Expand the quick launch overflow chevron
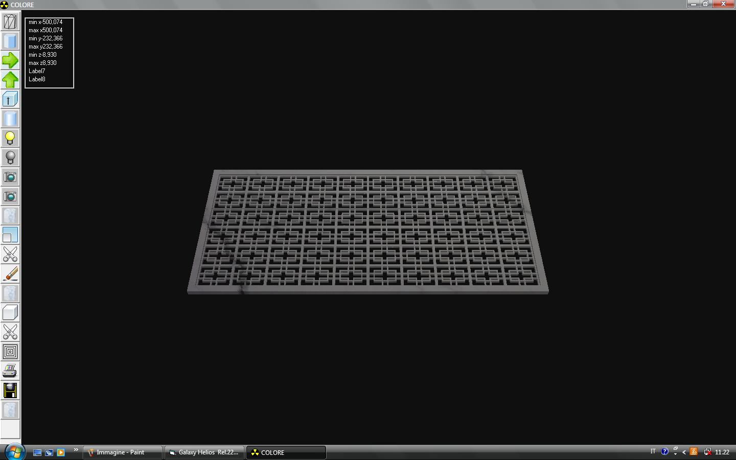The height and width of the screenshot is (460, 736). click(x=76, y=450)
